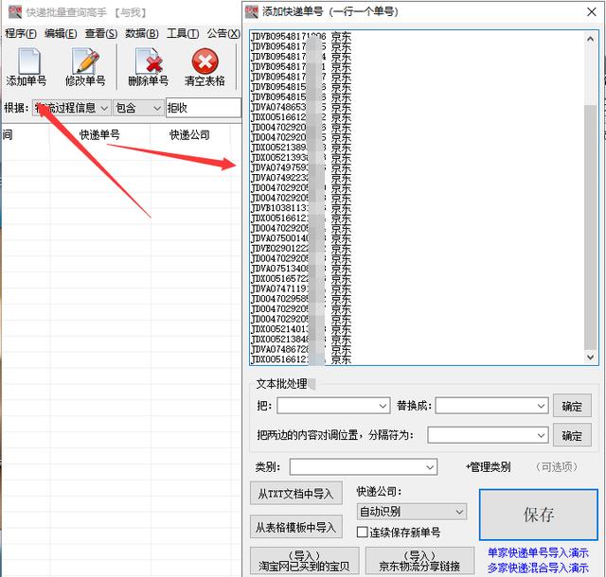
Task: Open the 数据(B) menu
Action: [141, 33]
